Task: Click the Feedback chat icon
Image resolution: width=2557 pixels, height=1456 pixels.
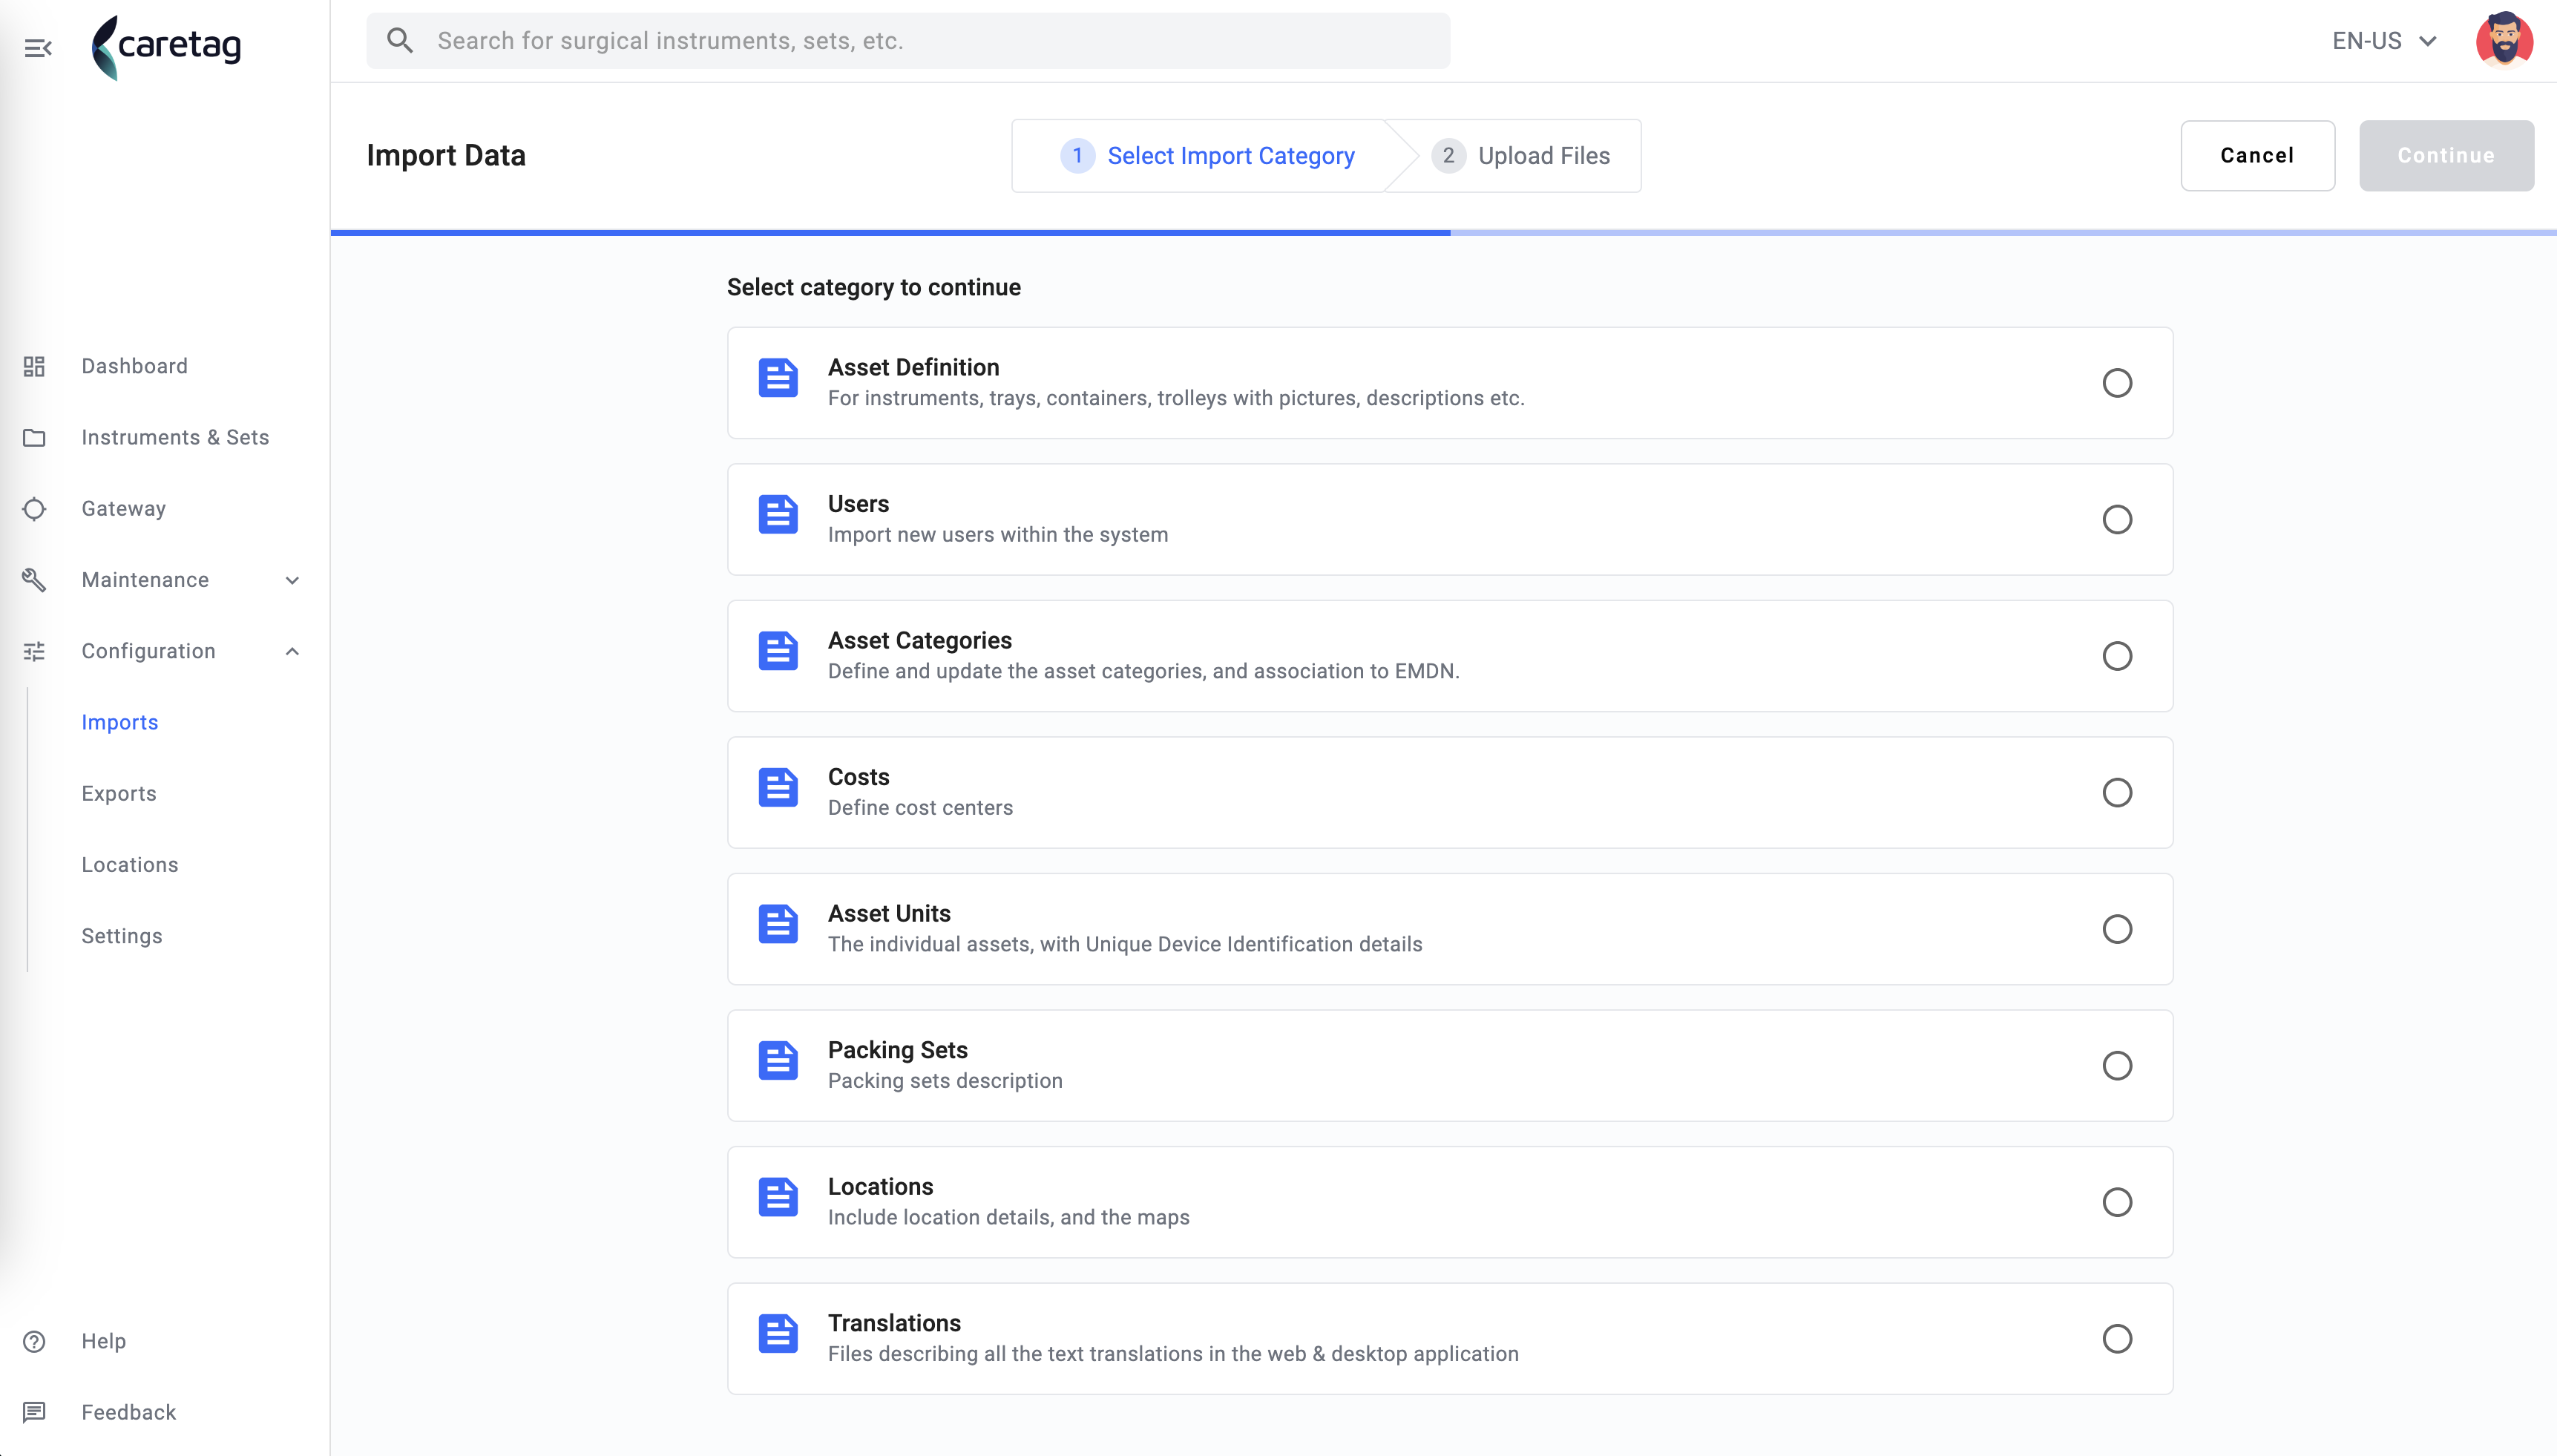Action: click(34, 1412)
